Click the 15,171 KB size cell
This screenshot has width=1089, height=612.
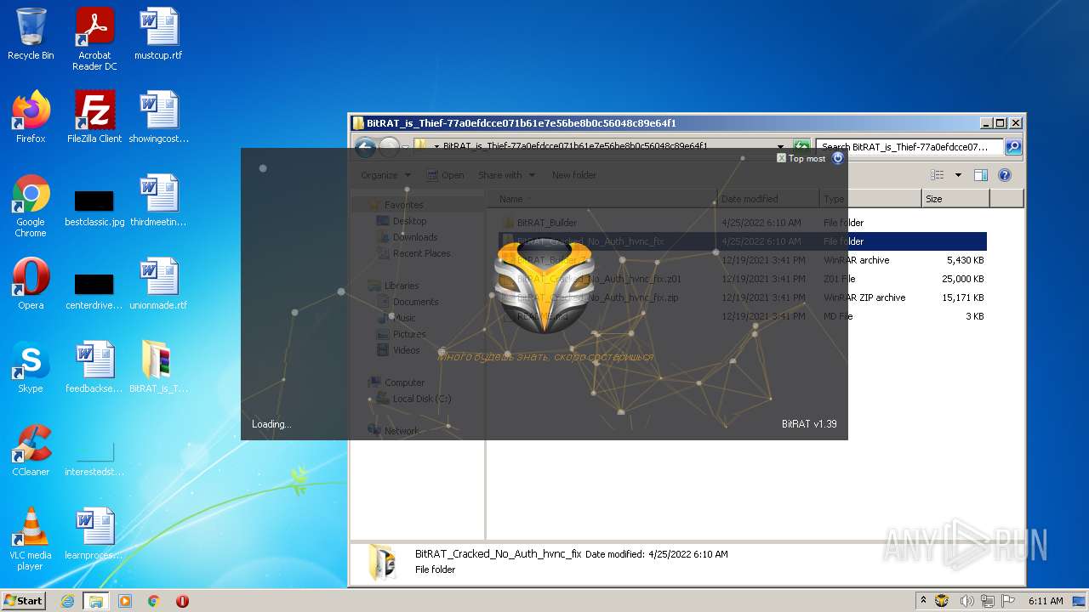pyautogui.click(x=962, y=297)
